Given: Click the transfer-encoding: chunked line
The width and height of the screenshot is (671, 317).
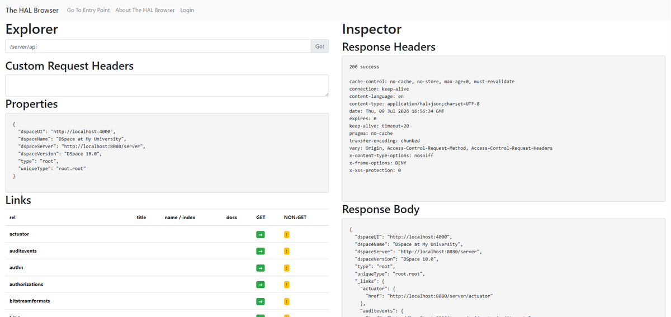Looking at the screenshot, I should [x=385, y=141].
